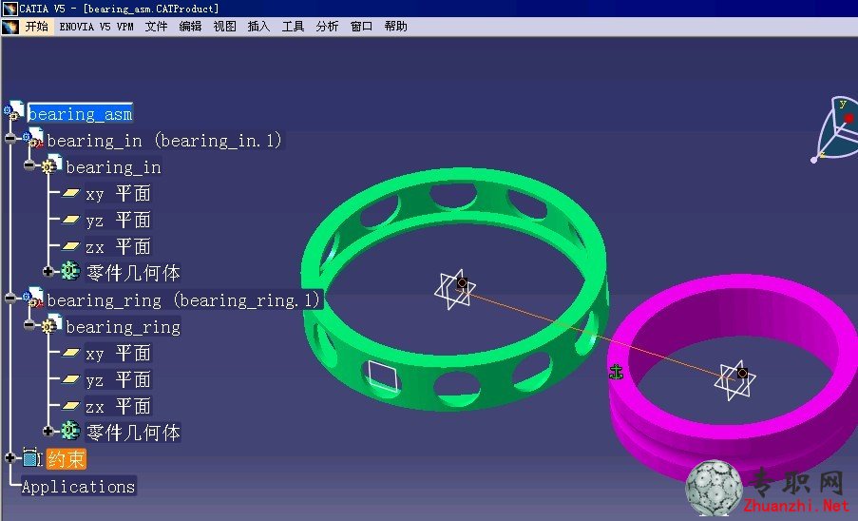Screen dimensions: 858x521
Task: Click the CATIA icon in title bar
Action: pyautogui.click(x=10, y=9)
